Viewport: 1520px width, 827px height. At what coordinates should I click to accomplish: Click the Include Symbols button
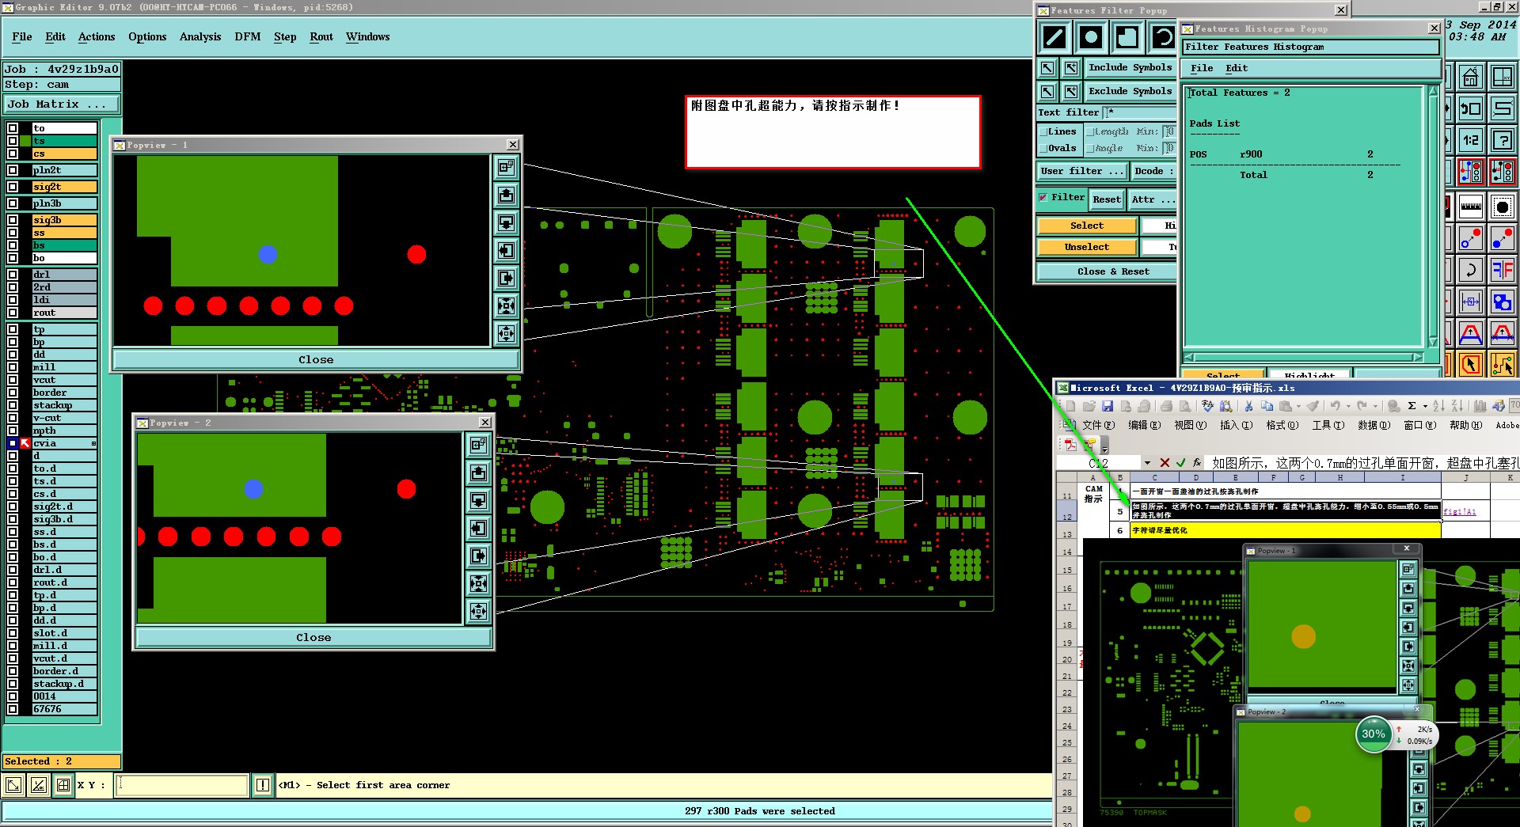point(1130,68)
